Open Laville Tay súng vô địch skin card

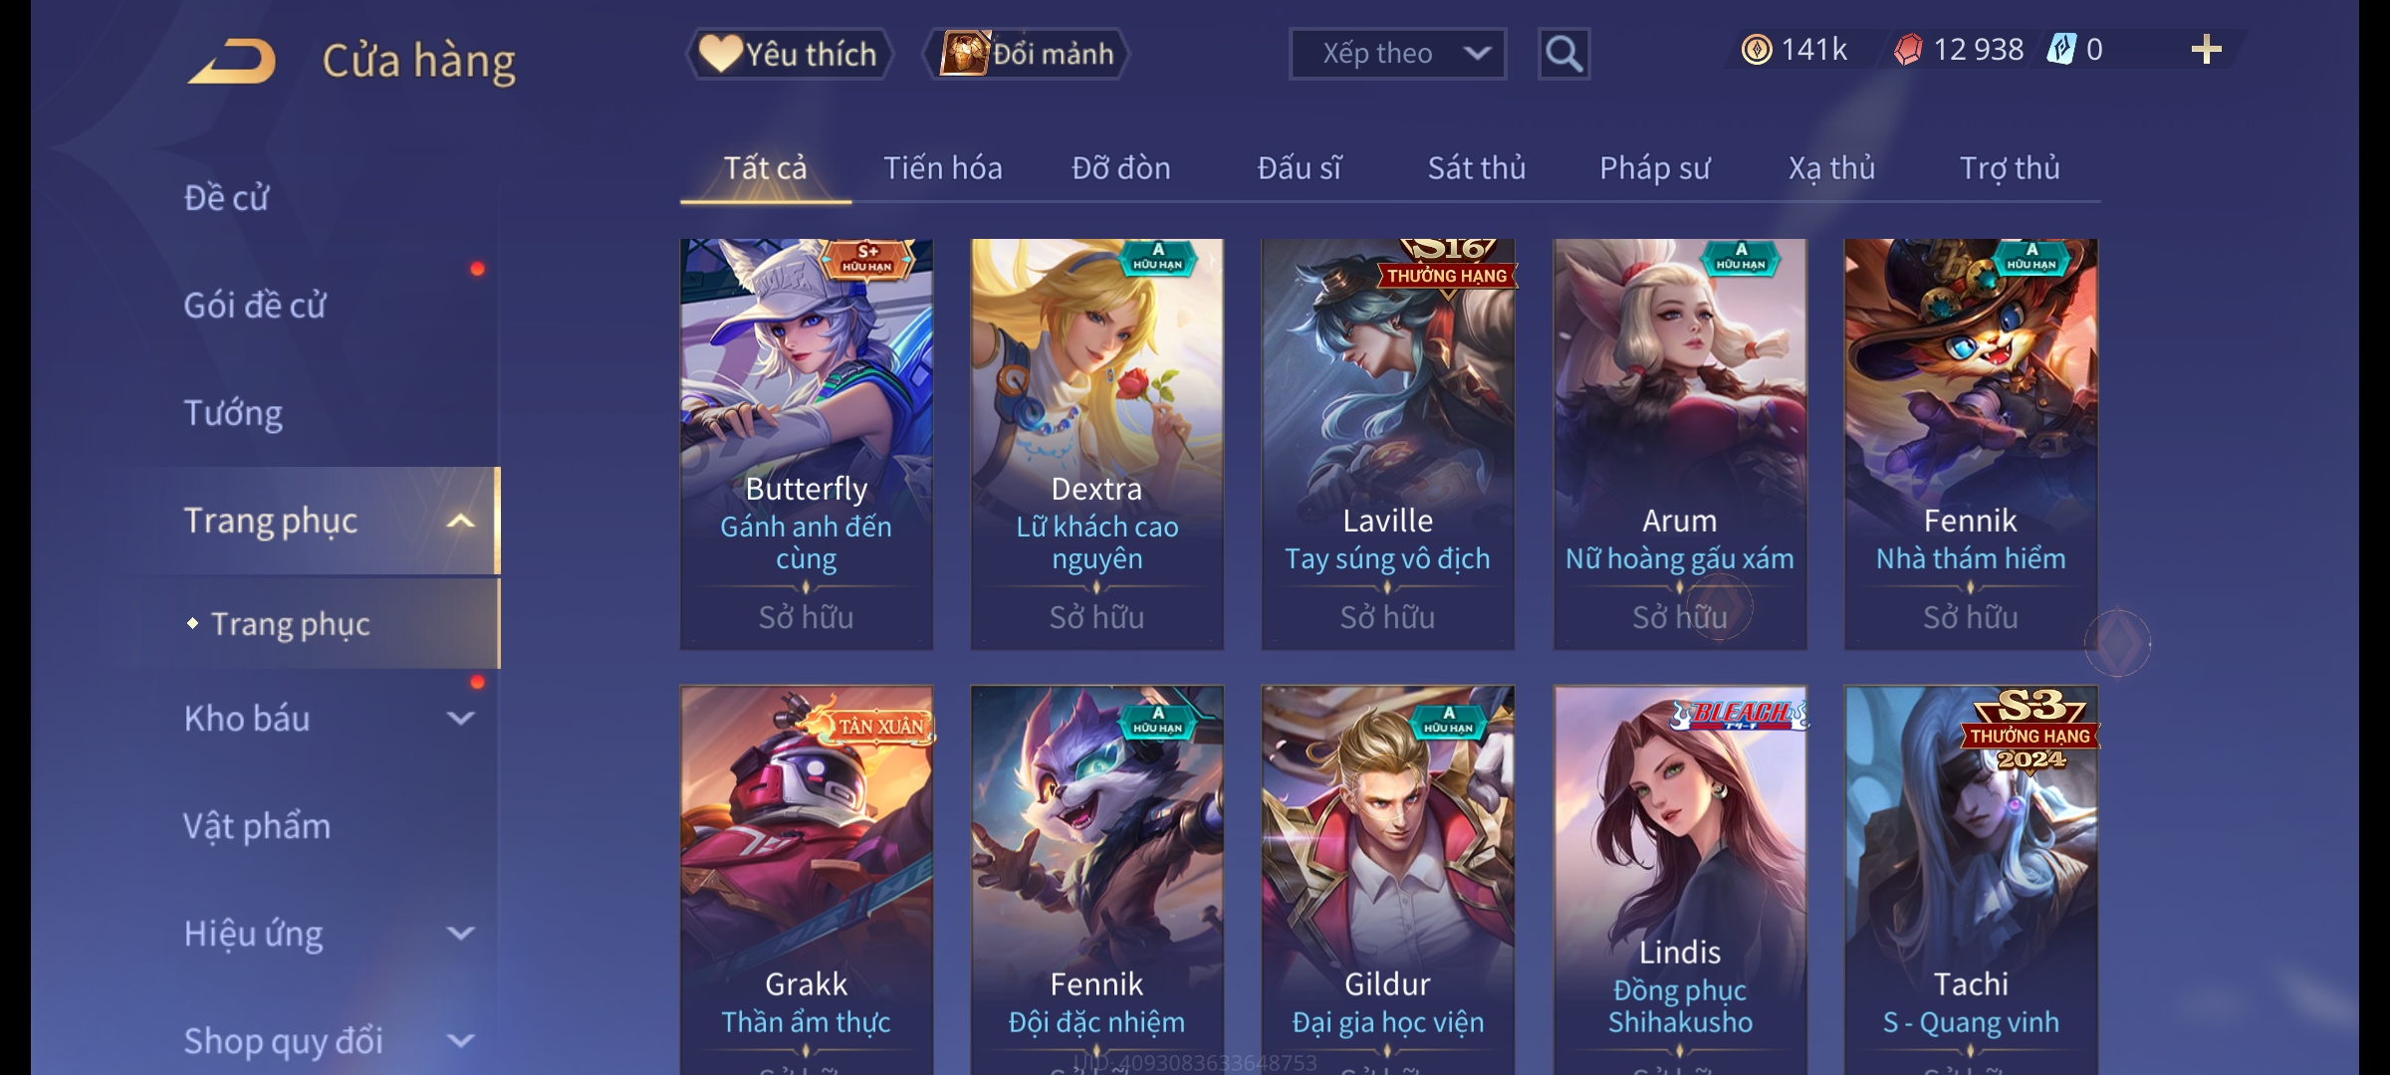click(1388, 444)
